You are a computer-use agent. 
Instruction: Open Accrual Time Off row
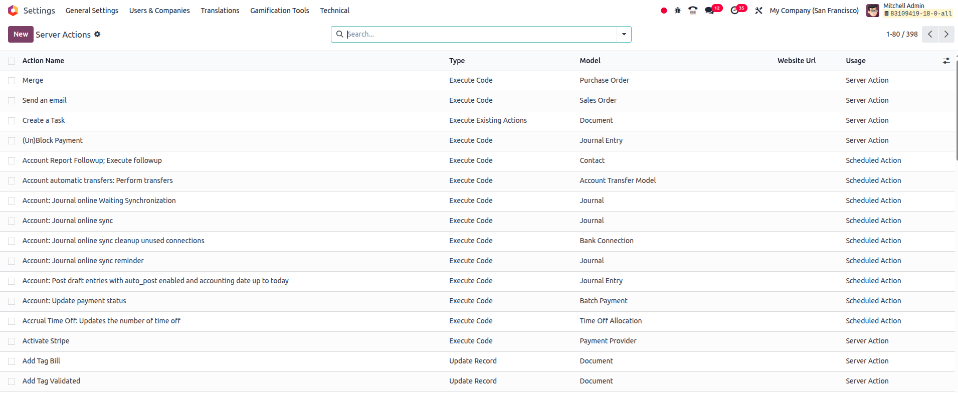point(101,321)
